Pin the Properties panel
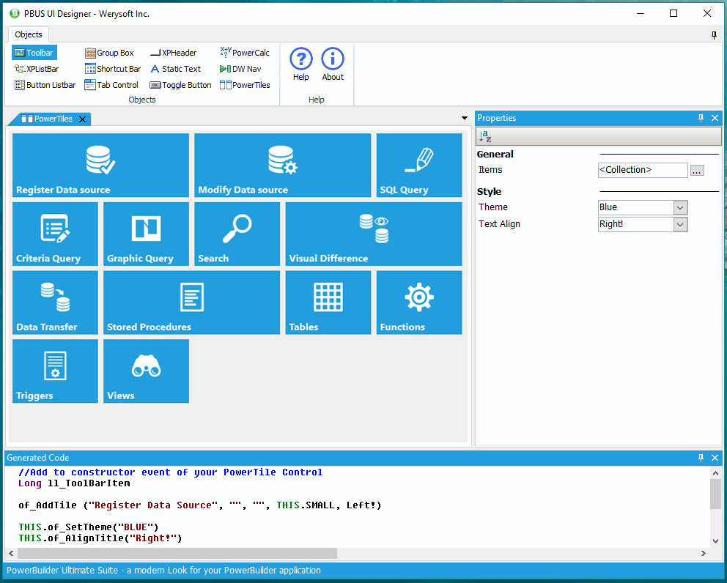This screenshot has height=583, width=727. (701, 118)
